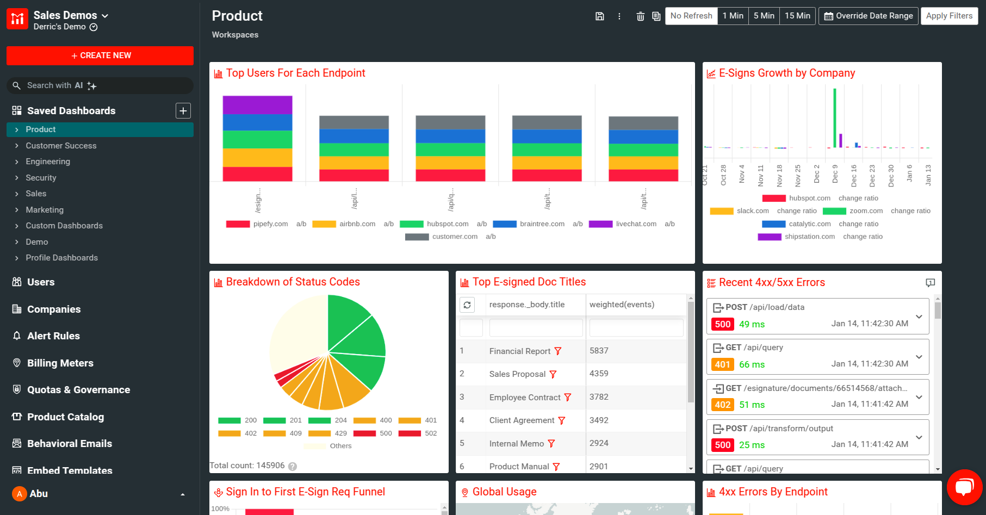The width and height of the screenshot is (986, 515).
Task: Open the live chat widget
Action: pyautogui.click(x=964, y=487)
